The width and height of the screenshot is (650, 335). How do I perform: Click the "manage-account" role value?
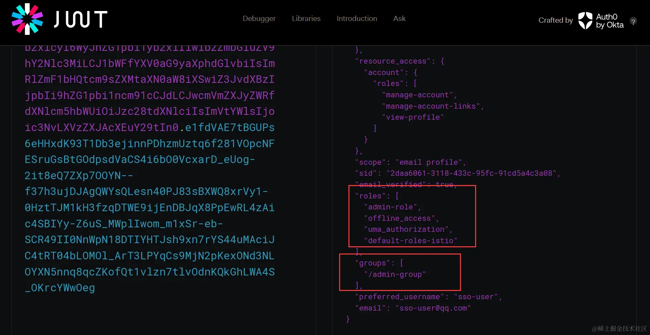point(417,95)
